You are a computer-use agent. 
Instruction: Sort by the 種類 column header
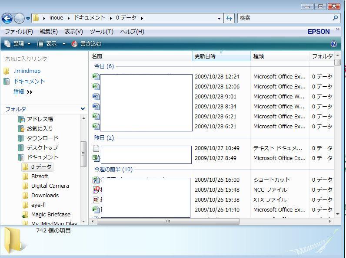280,56
